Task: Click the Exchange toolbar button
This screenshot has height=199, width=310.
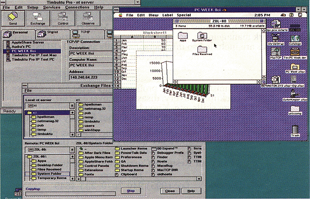Action: pos(38,19)
